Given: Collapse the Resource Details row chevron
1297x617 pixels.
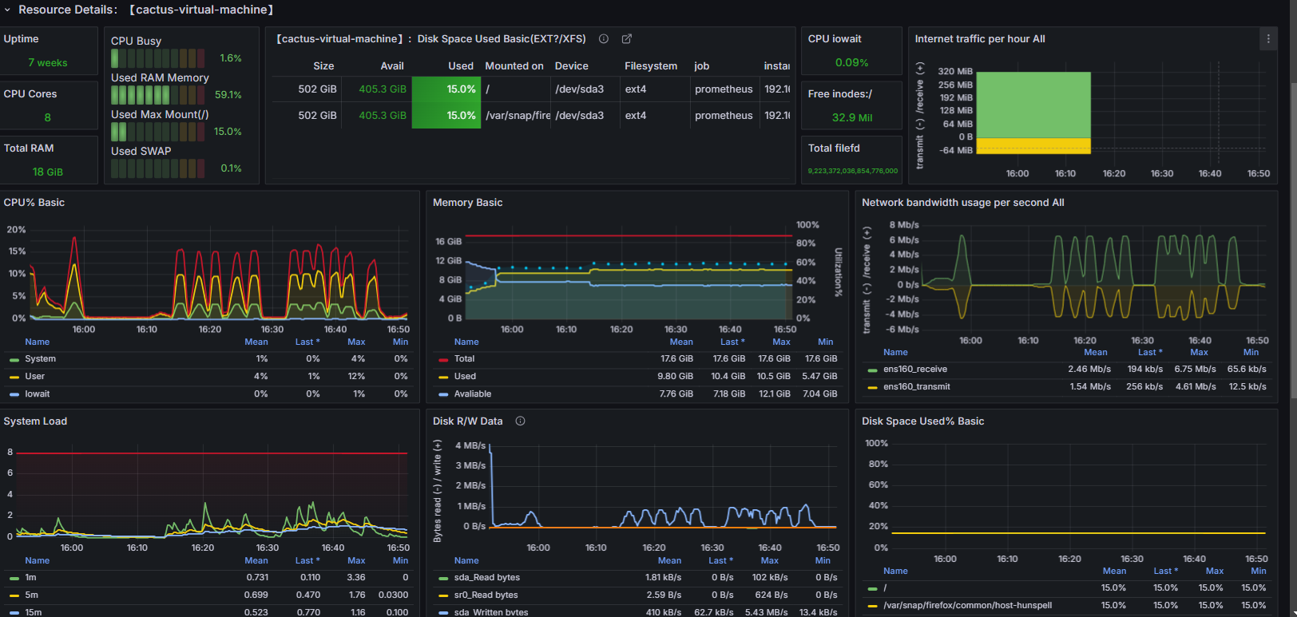Looking at the screenshot, I should pos(7,10).
